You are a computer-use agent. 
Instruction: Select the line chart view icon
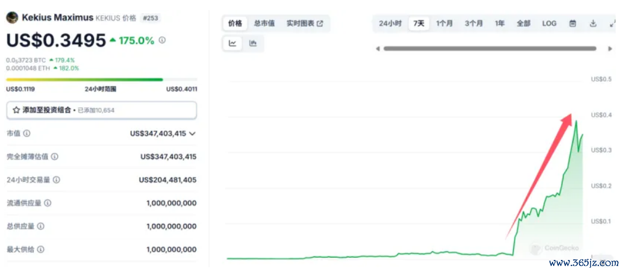tap(233, 44)
